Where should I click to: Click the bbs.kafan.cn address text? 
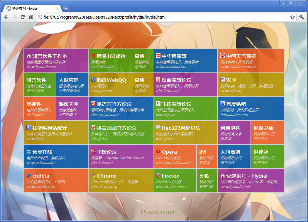[102, 162]
